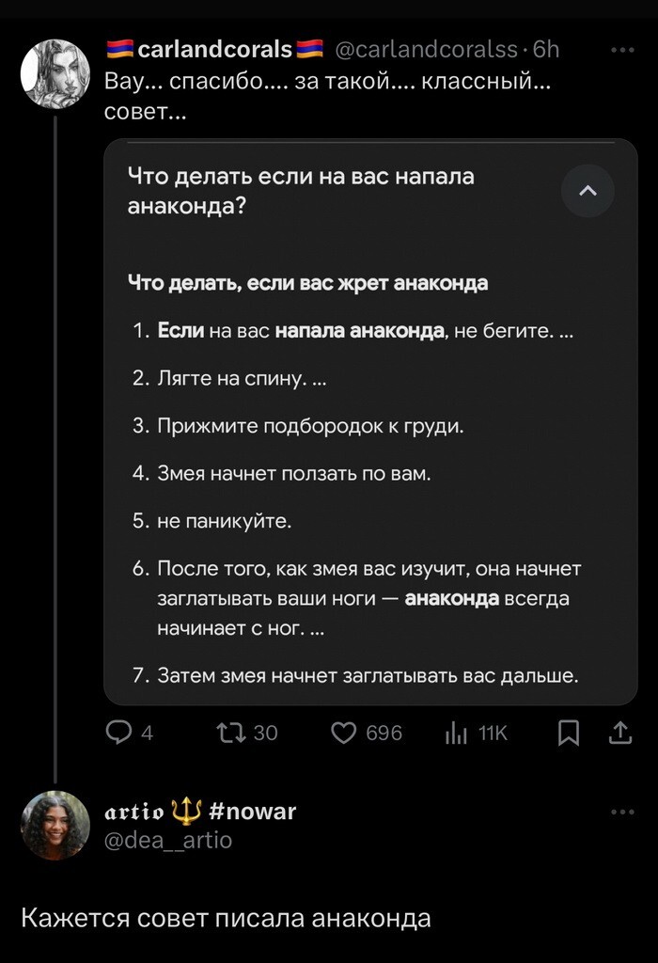
Task: Expand truncated step 2 'Лягте на спину'
Action: (316, 379)
